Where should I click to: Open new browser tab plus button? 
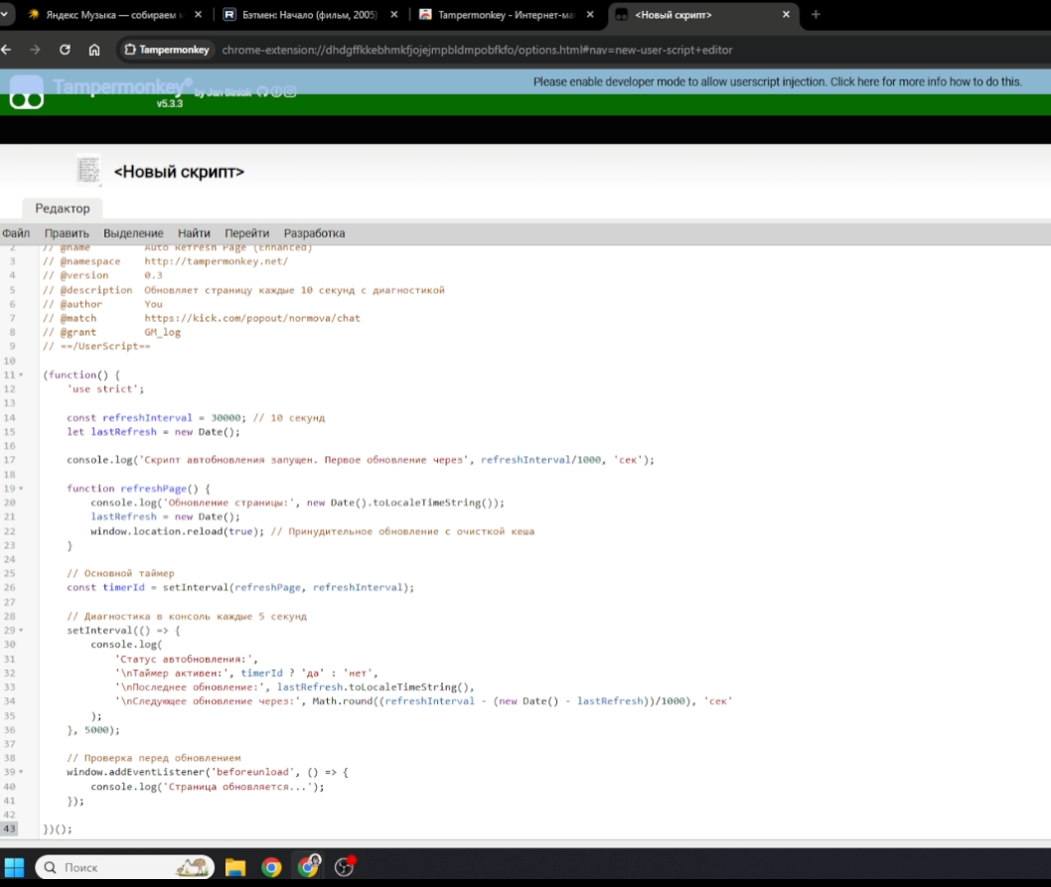pos(816,14)
